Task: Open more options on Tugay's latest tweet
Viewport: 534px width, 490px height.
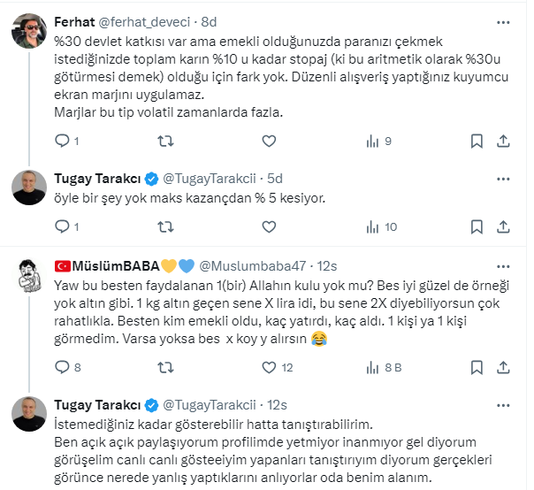Action: tap(504, 405)
